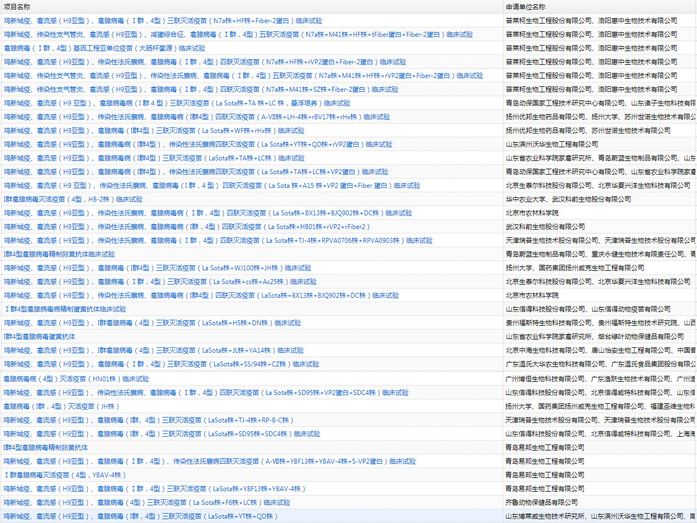
Task: Open the TJ-4株+RP-8-C株 vaccine link
Action: click(x=148, y=420)
